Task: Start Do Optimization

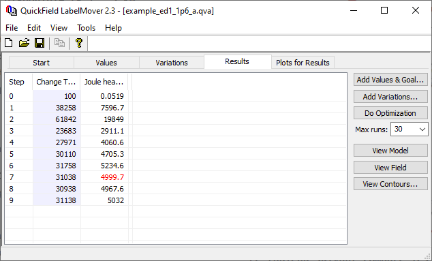Action: point(390,113)
